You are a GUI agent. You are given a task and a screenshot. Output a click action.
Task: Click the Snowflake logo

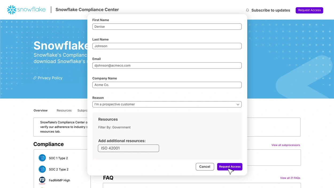[x=26, y=10]
